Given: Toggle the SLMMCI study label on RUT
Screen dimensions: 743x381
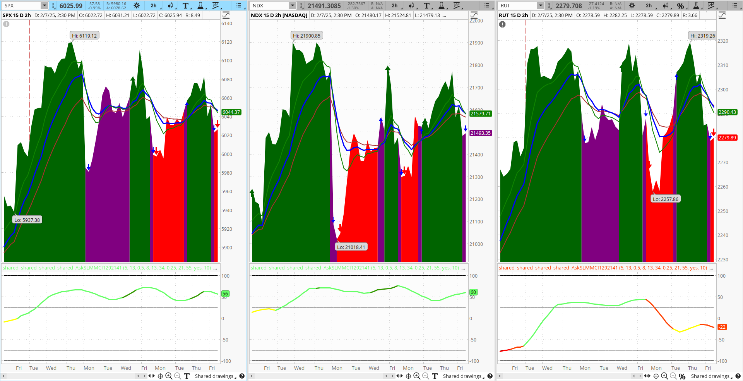Looking at the screenshot, I should [x=603, y=268].
